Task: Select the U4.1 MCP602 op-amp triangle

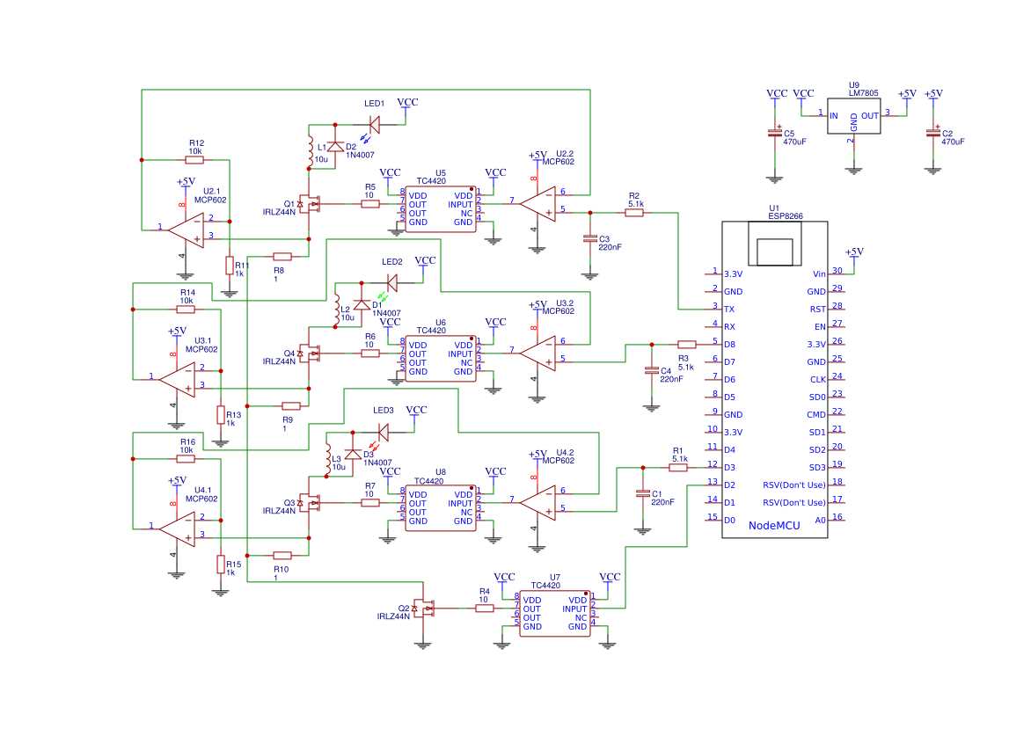Action: pos(178,529)
